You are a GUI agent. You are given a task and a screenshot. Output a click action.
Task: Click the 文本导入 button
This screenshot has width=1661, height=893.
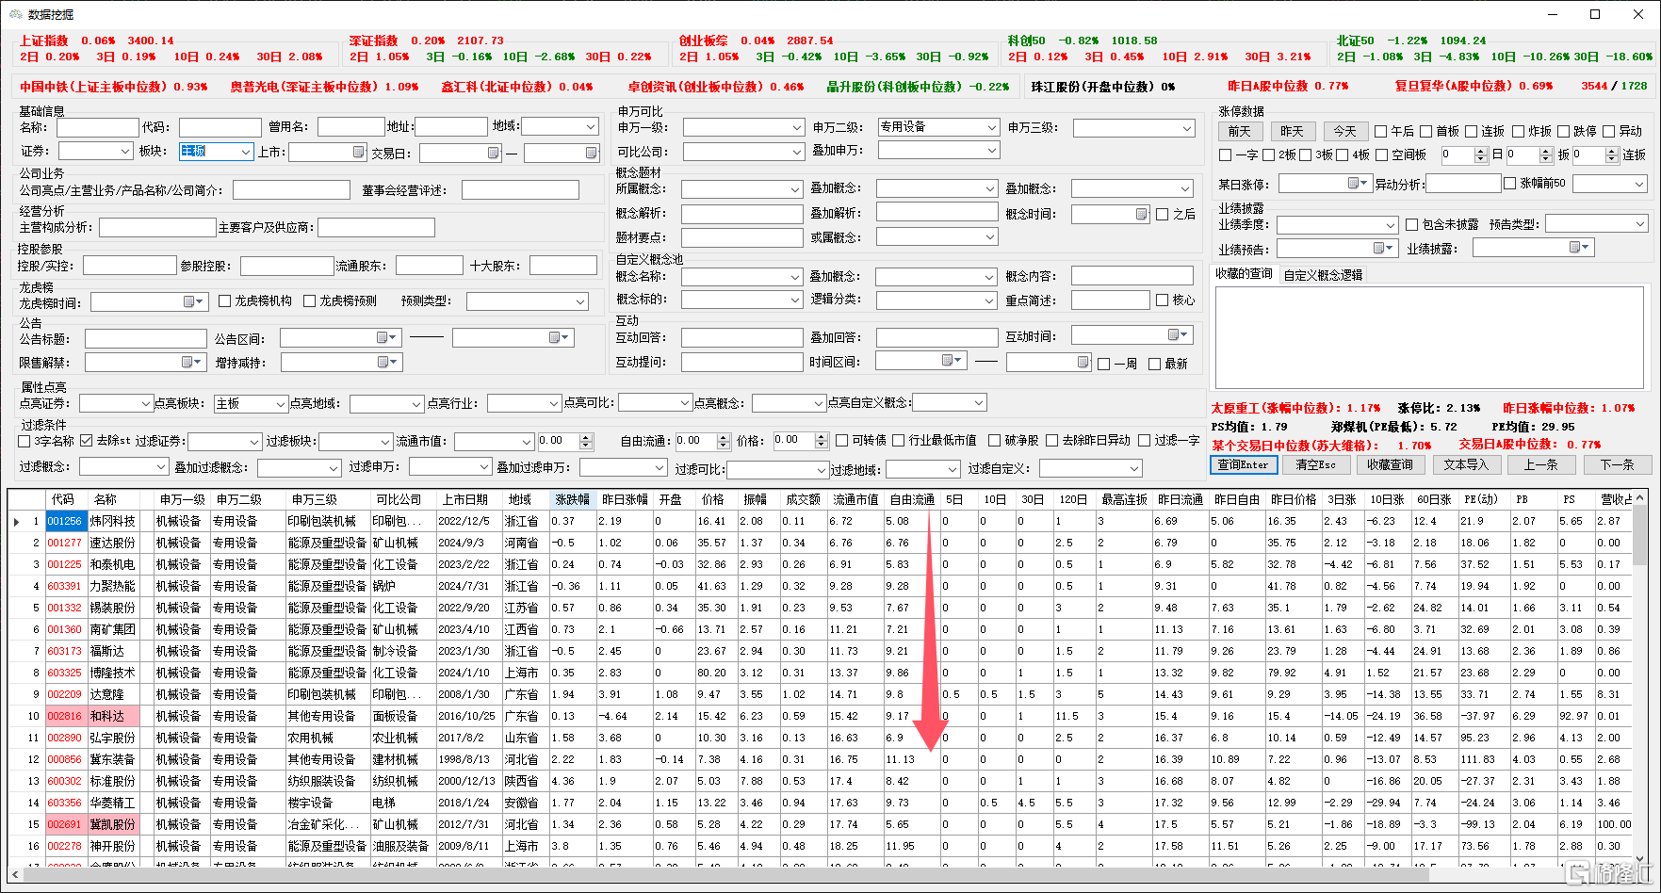(x=1466, y=464)
